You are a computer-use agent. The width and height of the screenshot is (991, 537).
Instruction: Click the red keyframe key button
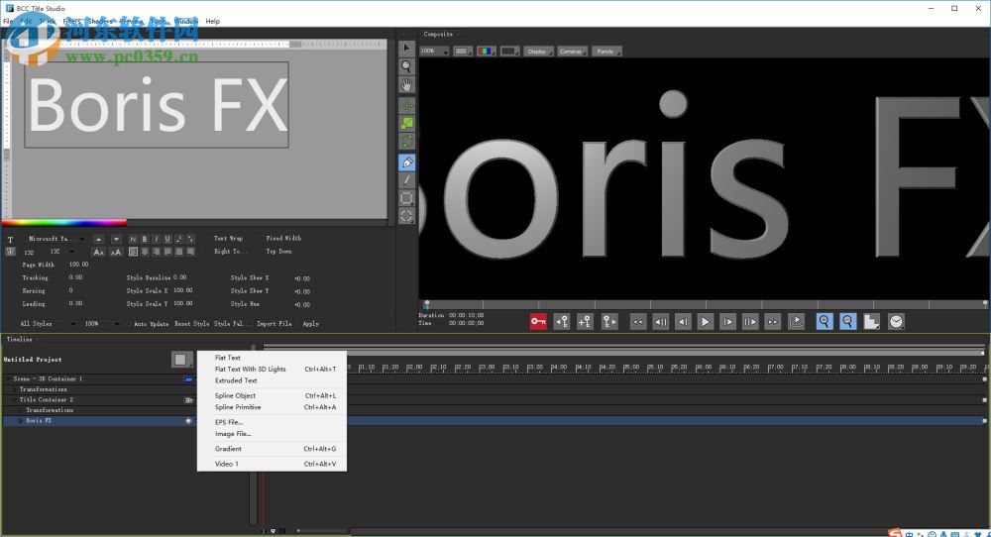click(x=538, y=322)
